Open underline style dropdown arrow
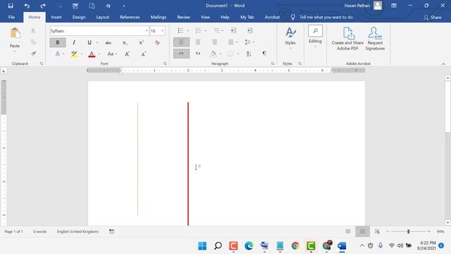451x254 pixels. pos(97,42)
